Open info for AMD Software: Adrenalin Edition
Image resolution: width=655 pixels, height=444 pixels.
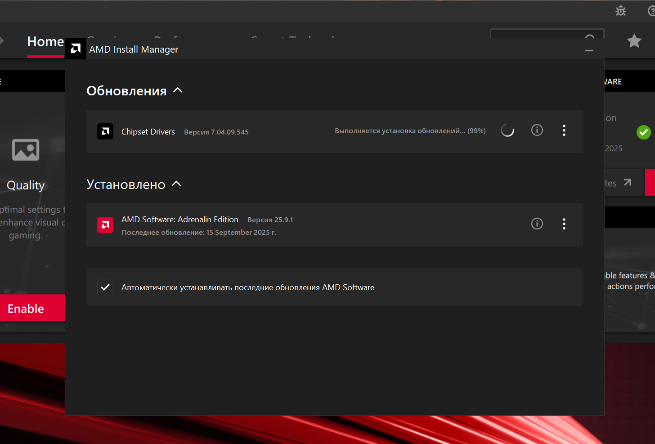(537, 224)
